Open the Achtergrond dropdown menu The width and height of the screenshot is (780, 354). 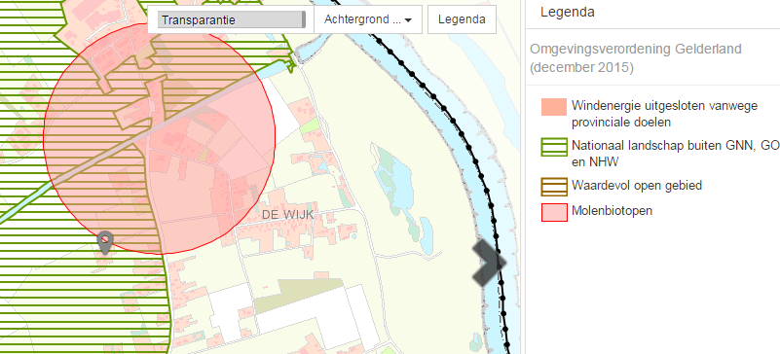[368, 19]
